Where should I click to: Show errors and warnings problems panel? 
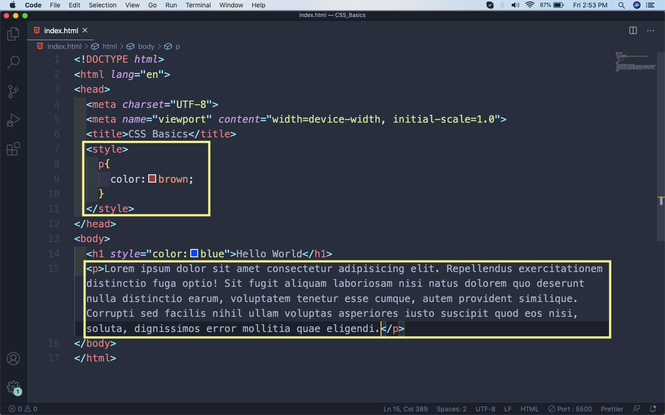coord(23,409)
